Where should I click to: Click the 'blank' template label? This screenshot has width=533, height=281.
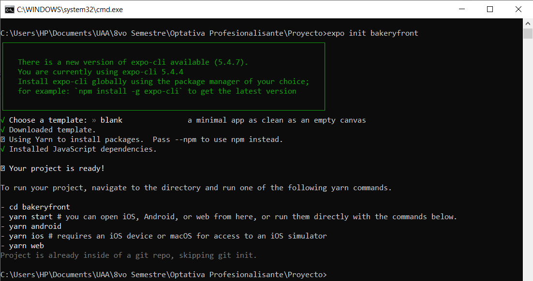click(x=111, y=120)
